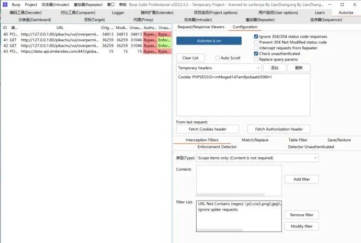Sort by the Orig. length column header

pos(107,28)
